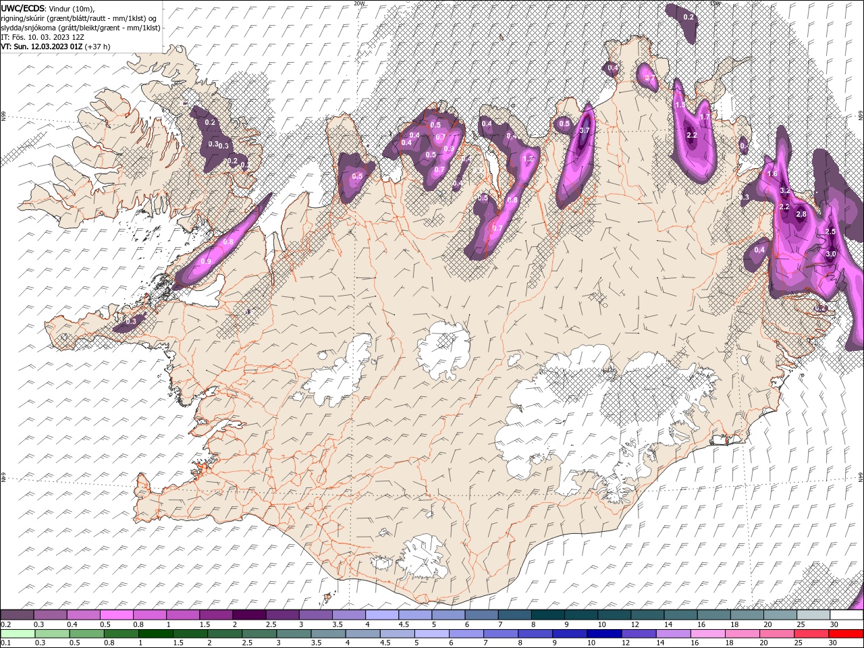
Task: Pick the grey-purple 0.2 swatch in top legend row
Action: click(x=17, y=615)
